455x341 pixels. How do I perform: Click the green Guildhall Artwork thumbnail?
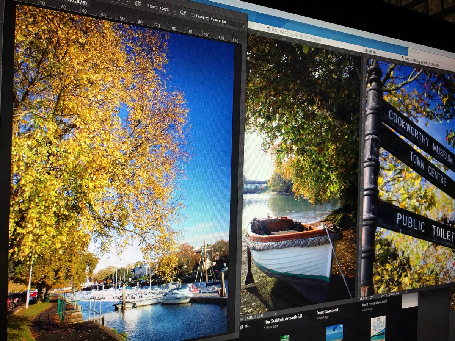pyautogui.click(x=285, y=338)
